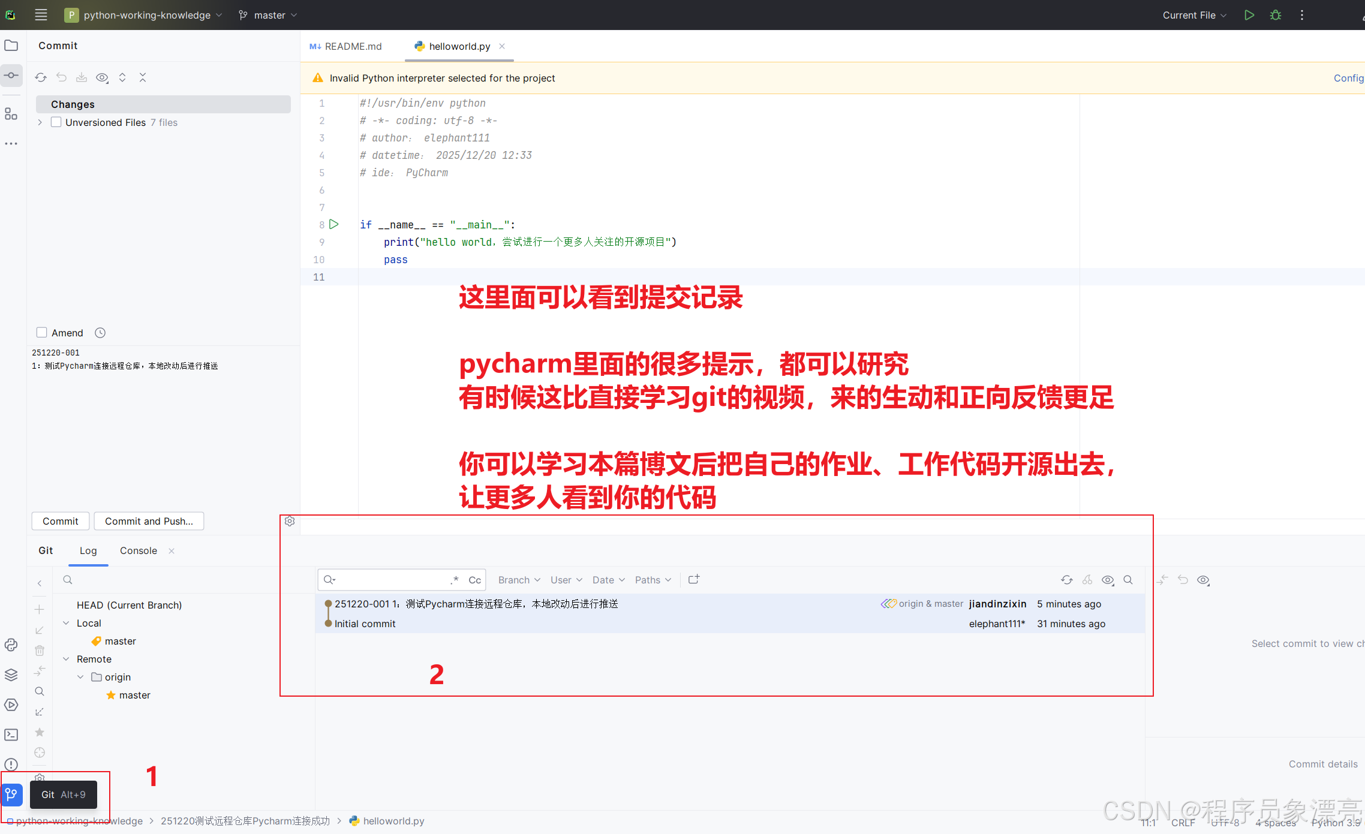The width and height of the screenshot is (1365, 834).
Task: Switch to the Console tab
Action: (139, 550)
